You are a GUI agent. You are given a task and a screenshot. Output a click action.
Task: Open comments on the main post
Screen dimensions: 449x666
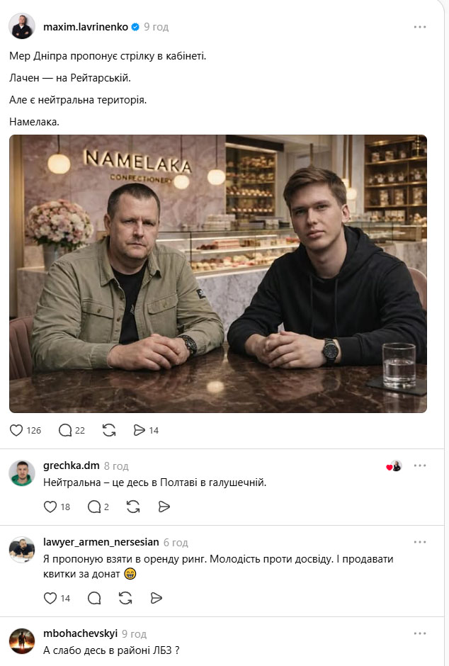click(x=72, y=430)
